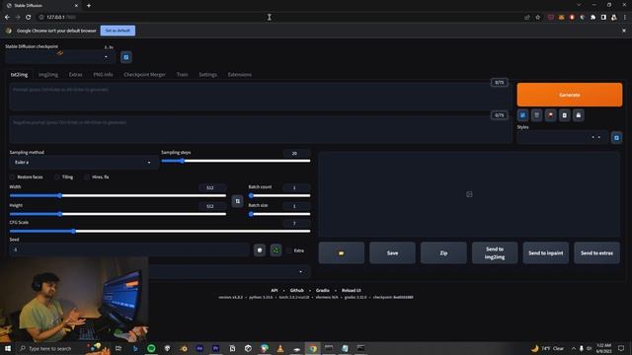Screen dimensions: 632x355
Task: Go back in browser history
Action: [7, 17]
